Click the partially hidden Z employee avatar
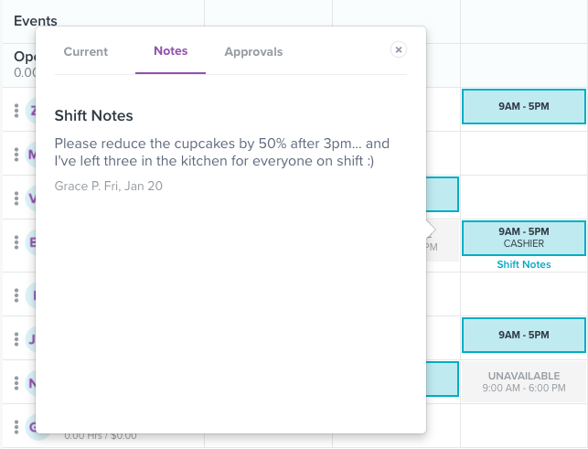Viewport: 588px width, 449px height. [x=31, y=111]
